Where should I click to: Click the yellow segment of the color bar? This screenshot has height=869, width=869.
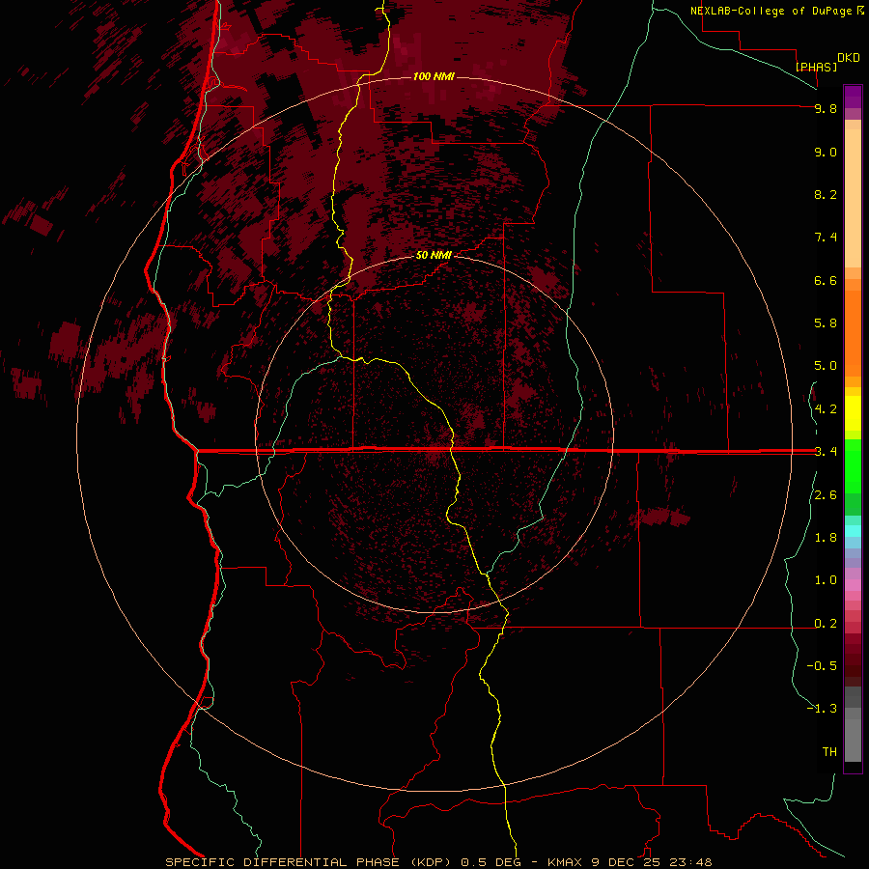tap(853, 413)
